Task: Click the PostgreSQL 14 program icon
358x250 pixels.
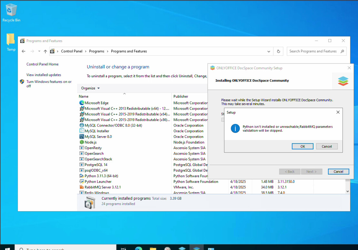Action: pos(81,165)
